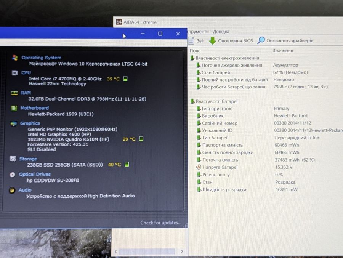
Task: Click Check for updates link
Action: tap(161, 223)
